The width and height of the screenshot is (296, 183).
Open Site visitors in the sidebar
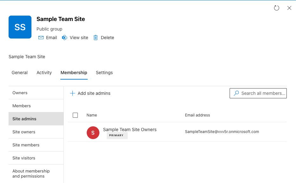(24, 158)
